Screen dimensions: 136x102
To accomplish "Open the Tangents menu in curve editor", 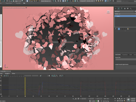I will [x=7, y=73].
